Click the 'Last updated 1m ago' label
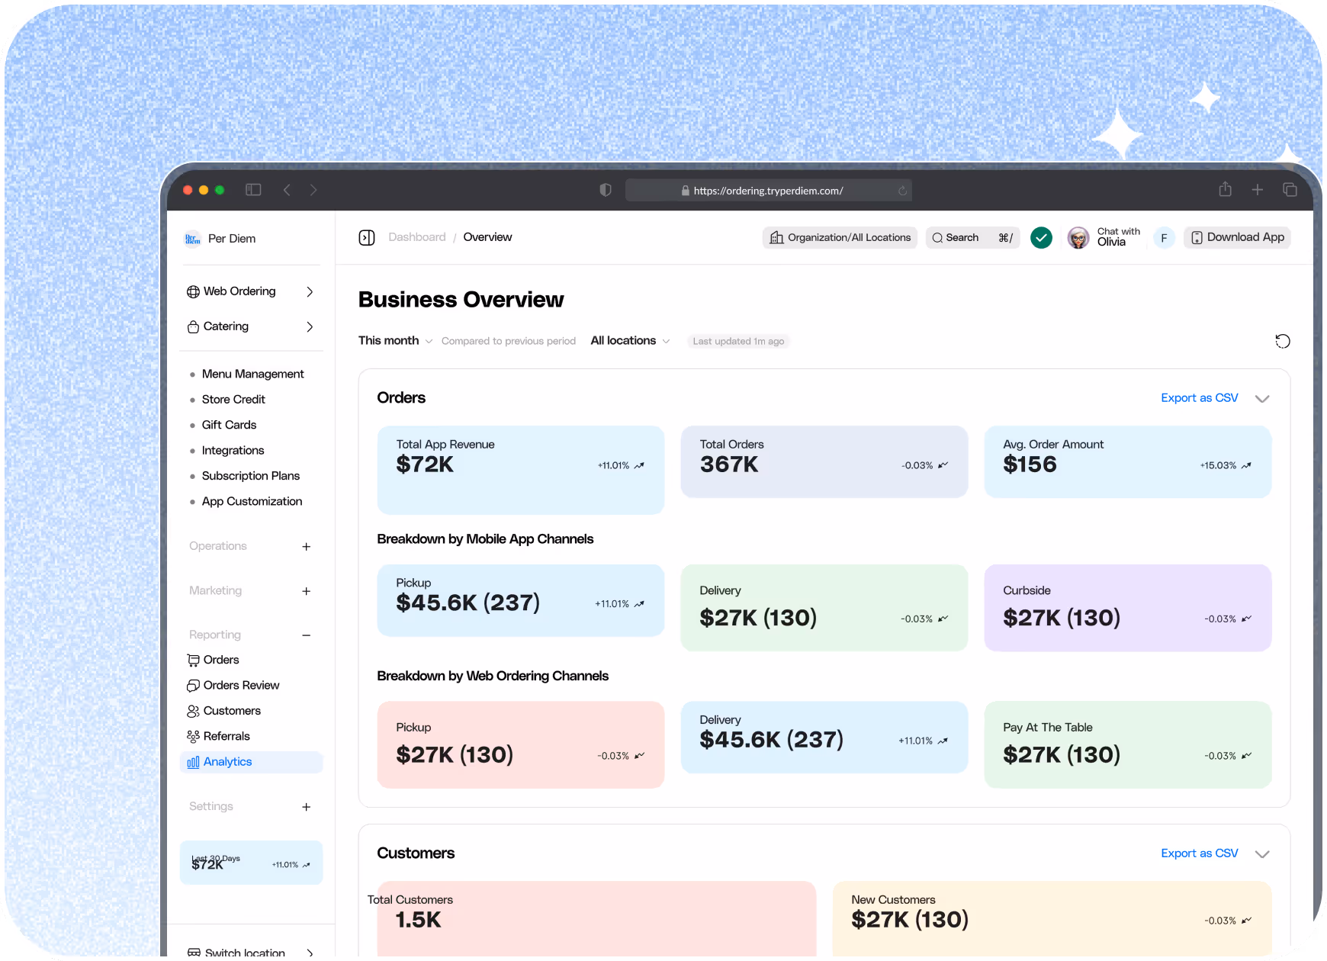The width and height of the screenshot is (1327, 961). [x=738, y=342]
